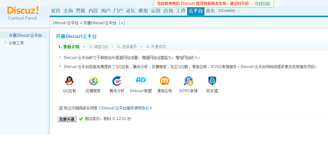
Task: Click the Discuz!联盟 label text
Action: point(141,91)
